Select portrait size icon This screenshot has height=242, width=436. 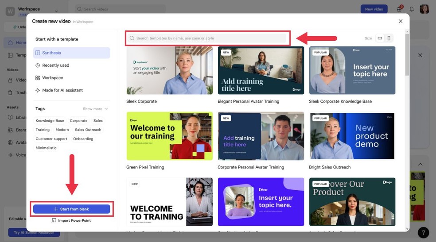click(x=389, y=38)
